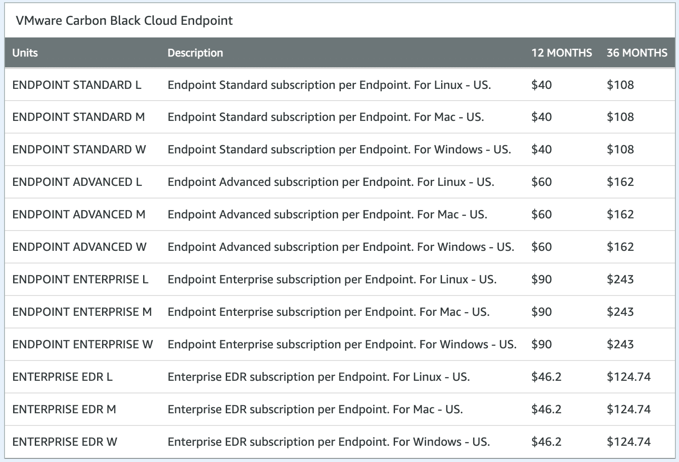The height and width of the screenshot is (462, 679).
Task: Click the Endpoint Advanced Linux description text
Action: click(x=331, y=182)
